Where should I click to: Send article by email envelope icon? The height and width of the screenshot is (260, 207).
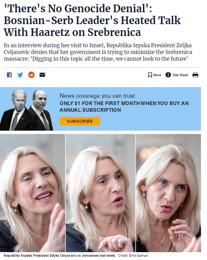pyautogui.click(x=42, y=75)
